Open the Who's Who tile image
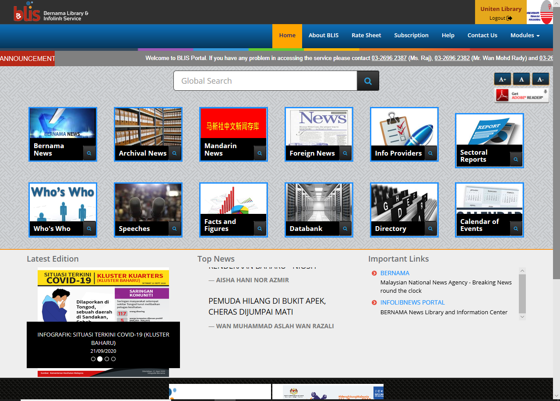The height and width of the screenshot is (401, 560). 63,202
